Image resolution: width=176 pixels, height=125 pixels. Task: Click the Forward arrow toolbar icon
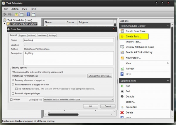coord(10,14)
